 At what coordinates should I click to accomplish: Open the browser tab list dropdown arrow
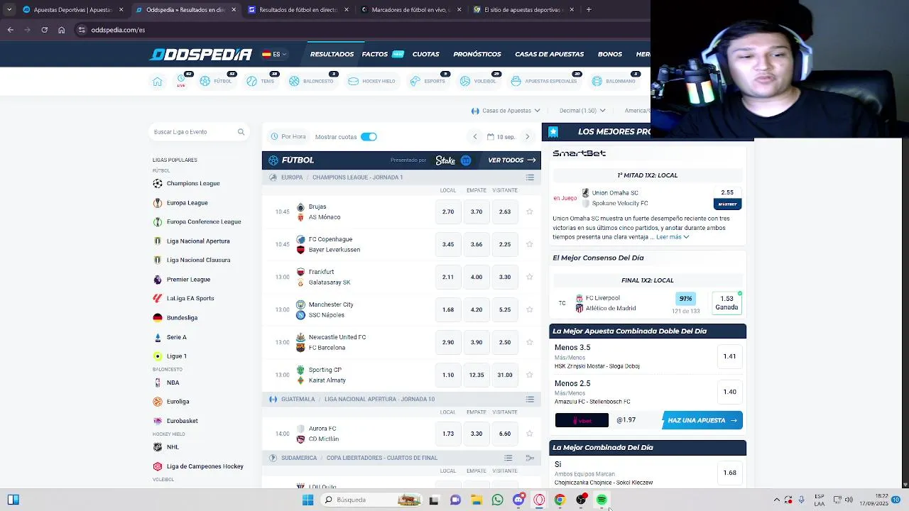tap(9, 10)
